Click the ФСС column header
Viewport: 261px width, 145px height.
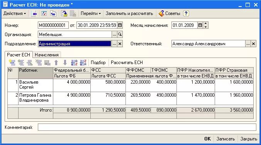[108, 70]
